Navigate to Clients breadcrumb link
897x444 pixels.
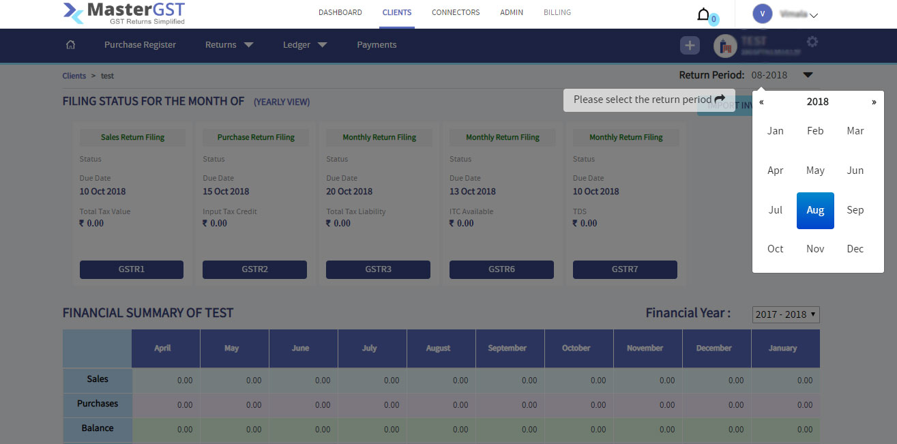74,76
